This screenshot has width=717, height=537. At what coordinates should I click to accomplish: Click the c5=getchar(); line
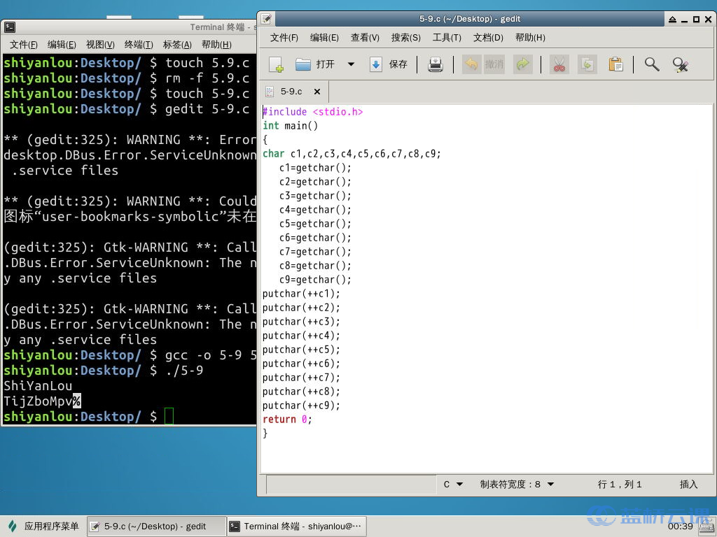coord(315,224)
